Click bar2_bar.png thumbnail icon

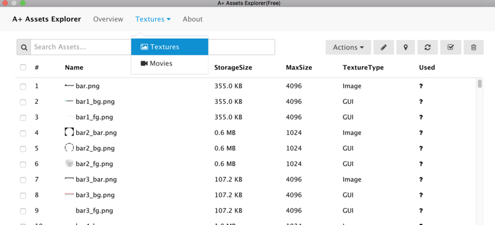tap(69, 132)
